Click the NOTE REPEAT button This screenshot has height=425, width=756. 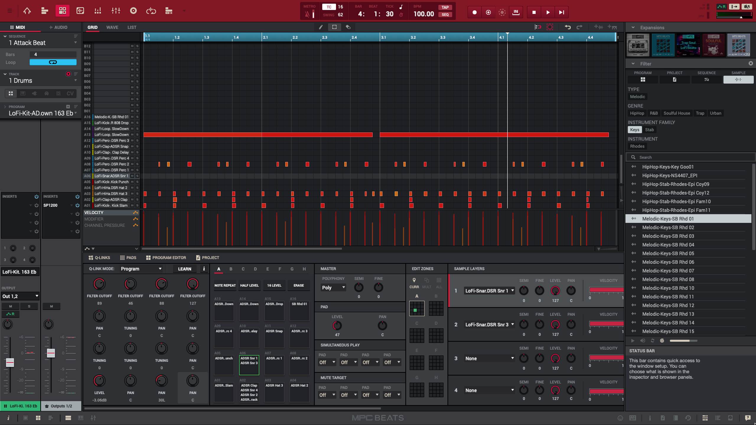tap(224, 285)
